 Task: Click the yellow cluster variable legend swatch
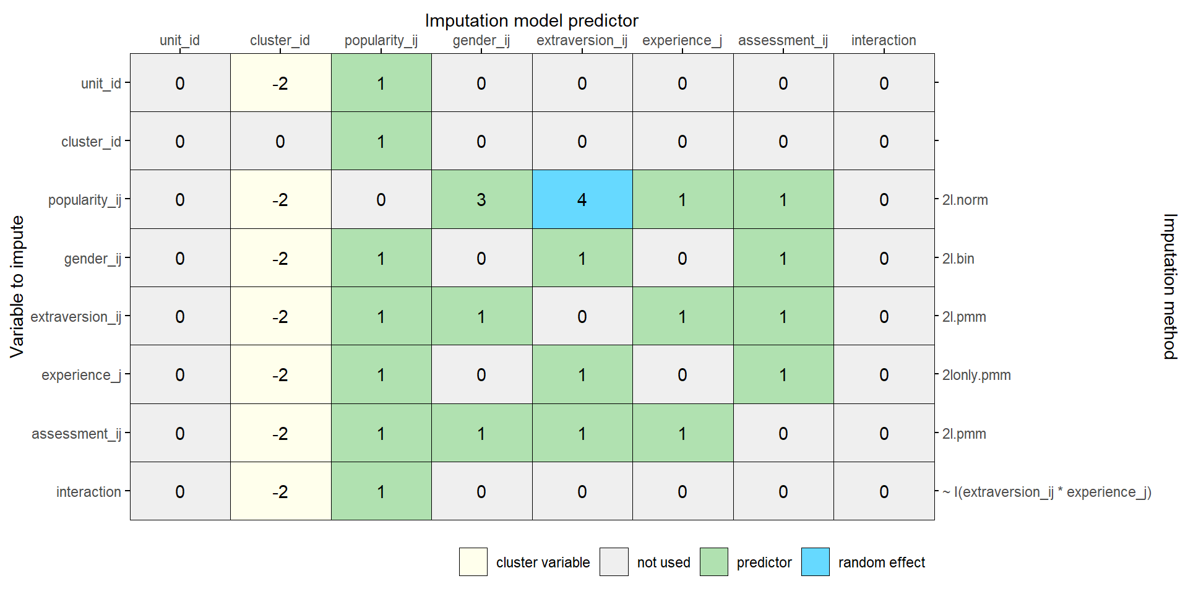coord(473,562)
